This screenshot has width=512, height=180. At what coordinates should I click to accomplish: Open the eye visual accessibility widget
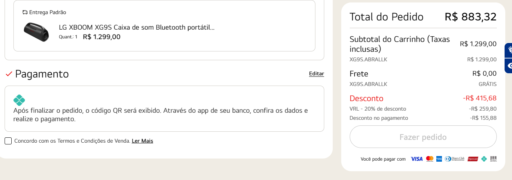pos(508,66)
